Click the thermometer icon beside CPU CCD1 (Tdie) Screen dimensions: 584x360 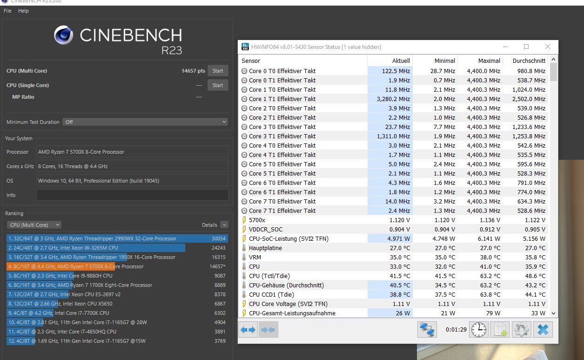[x=244, y=294]
